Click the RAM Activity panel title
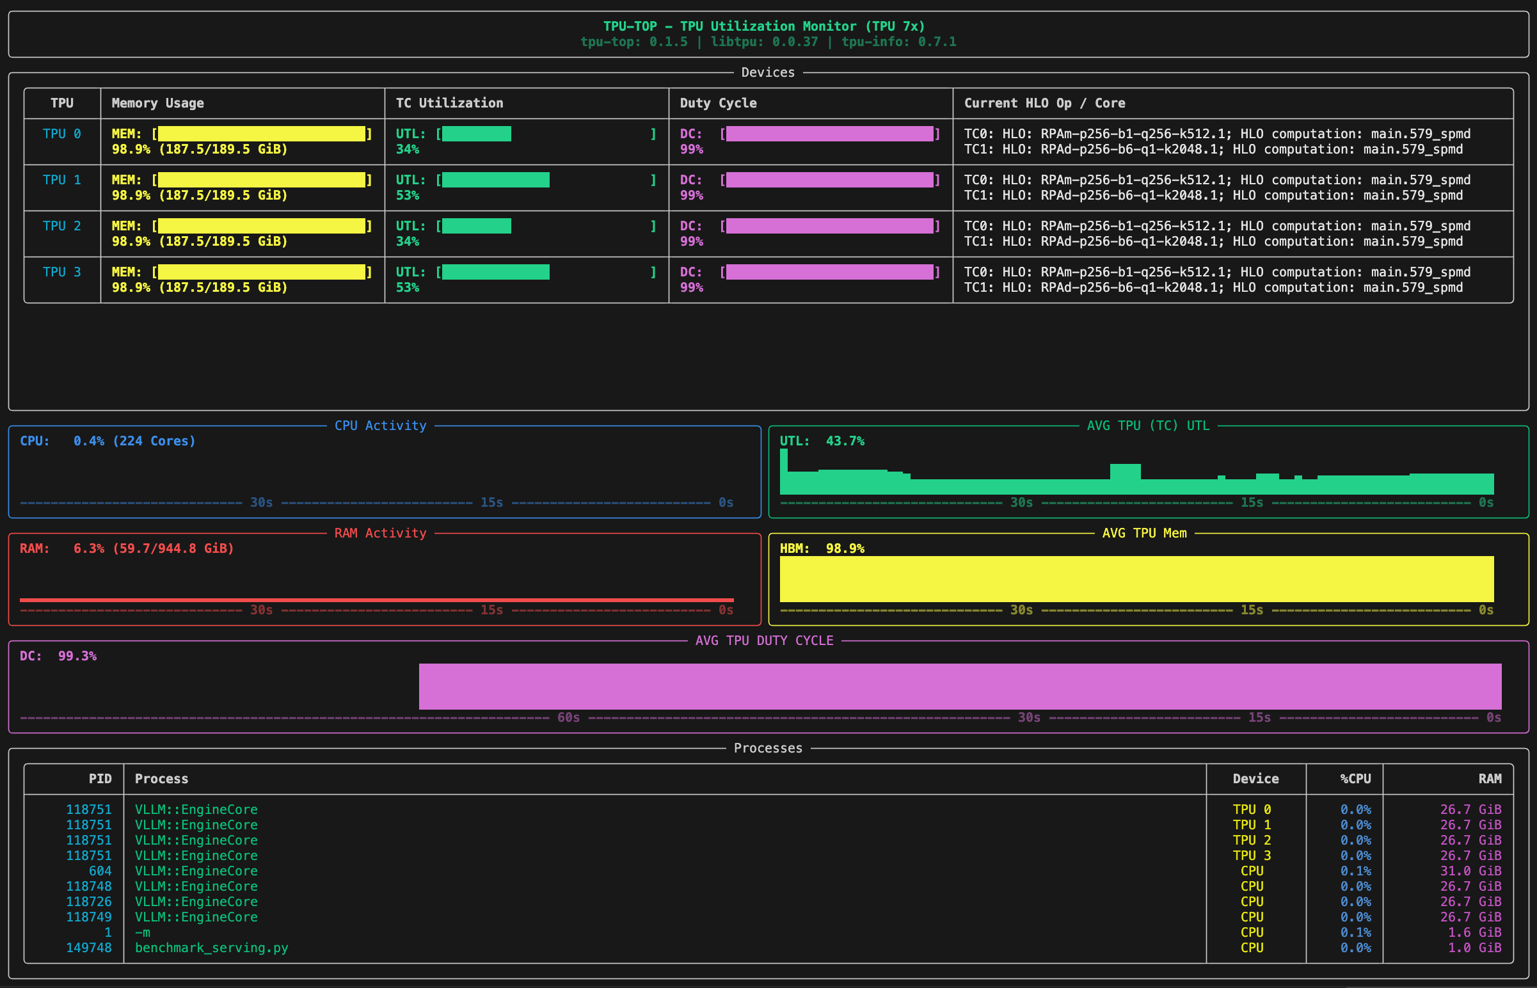This screenshot has width=1537, height=988. pyautogui.click(x=380, y=533)
